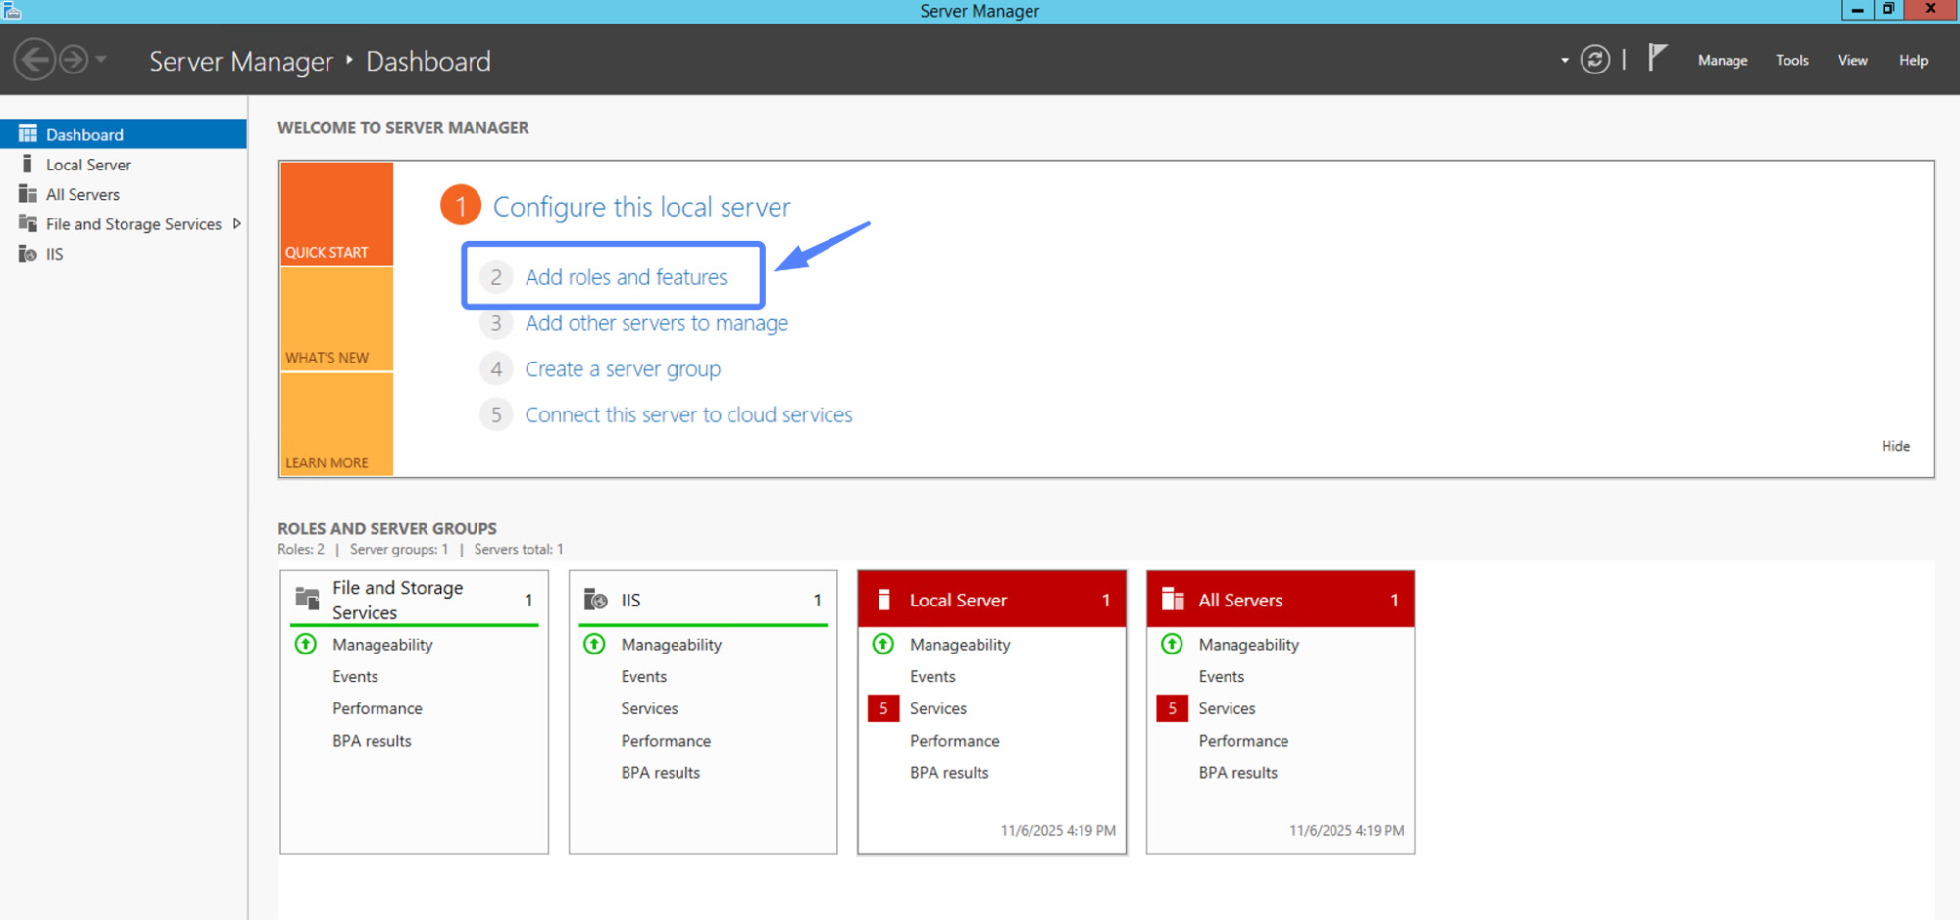Hide the welcome tile
Screen dimensions: 1960x920
click(x=1894, y=446)
